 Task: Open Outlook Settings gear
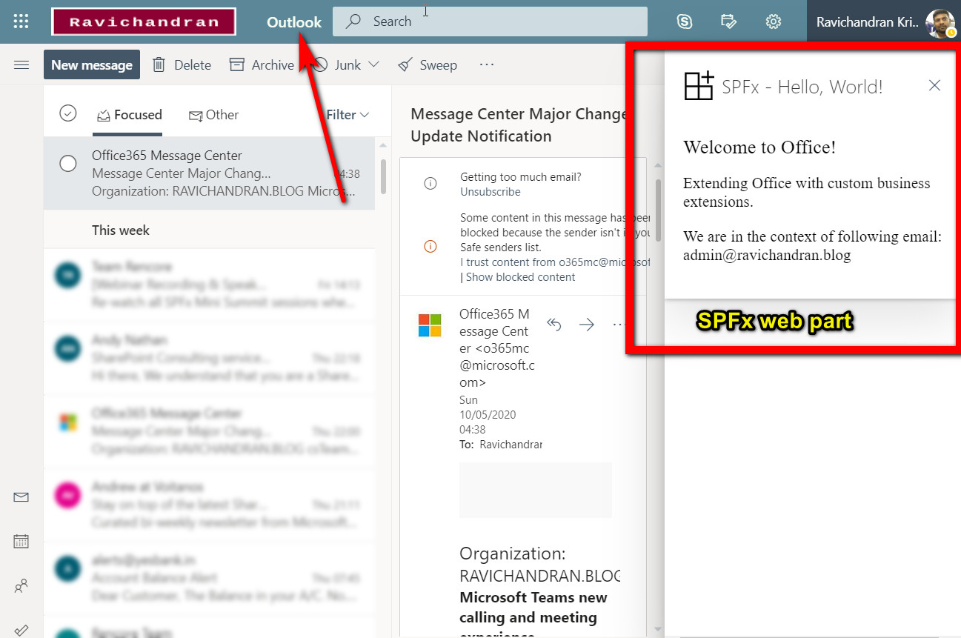tap(773, 21)
